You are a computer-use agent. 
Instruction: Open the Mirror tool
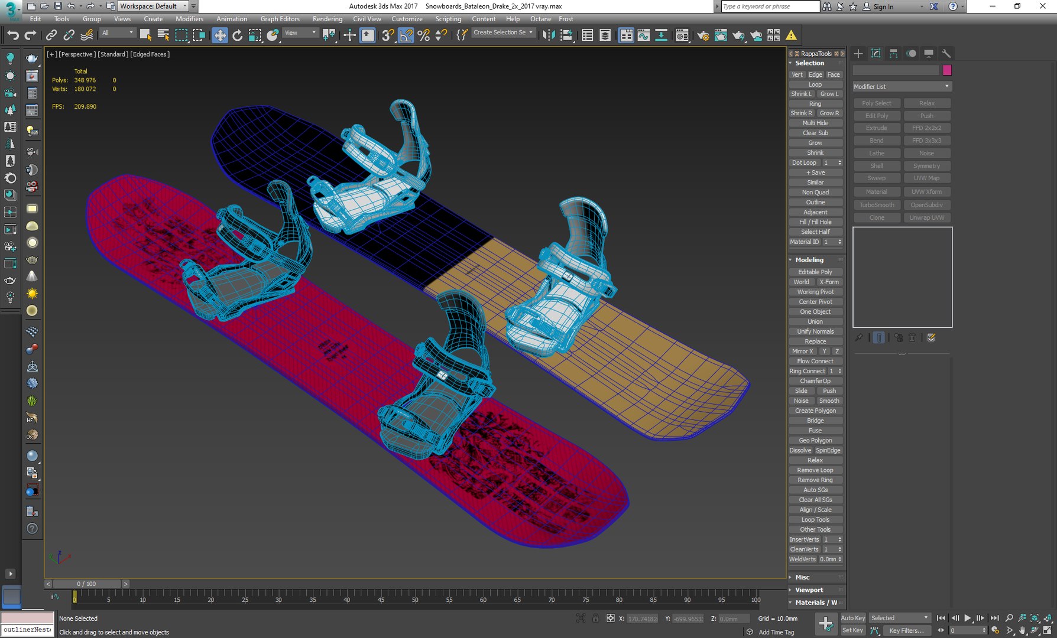[x=549, y=35]
